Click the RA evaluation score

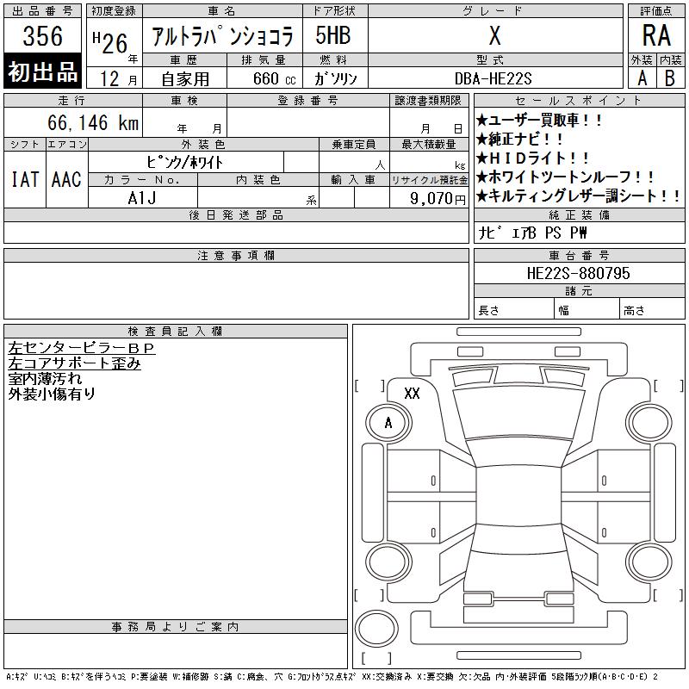[x=656, y=36]
